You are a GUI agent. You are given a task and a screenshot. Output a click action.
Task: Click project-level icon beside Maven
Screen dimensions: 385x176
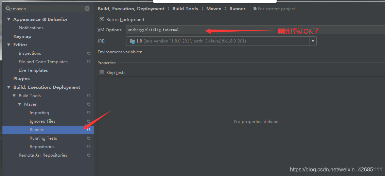coord(89,104)
